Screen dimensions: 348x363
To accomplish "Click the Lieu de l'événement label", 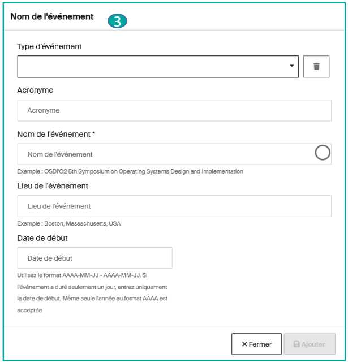I will point(53,186).
